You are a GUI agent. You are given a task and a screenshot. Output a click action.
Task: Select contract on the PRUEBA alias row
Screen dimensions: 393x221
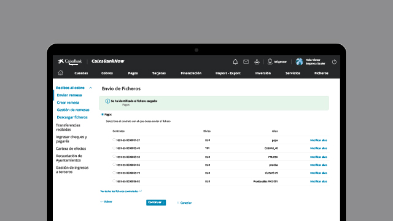pyautogui.click(x=114, y=157)
